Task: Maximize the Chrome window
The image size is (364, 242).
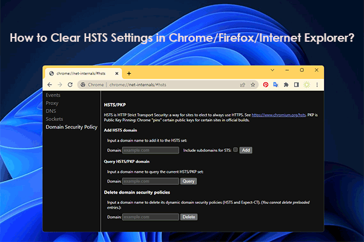Action: click(x=302, y=70)
